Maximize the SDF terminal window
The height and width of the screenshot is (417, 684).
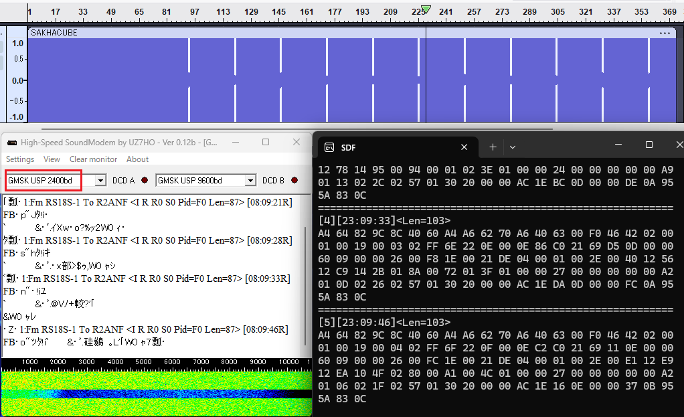(x=649, y=145)
